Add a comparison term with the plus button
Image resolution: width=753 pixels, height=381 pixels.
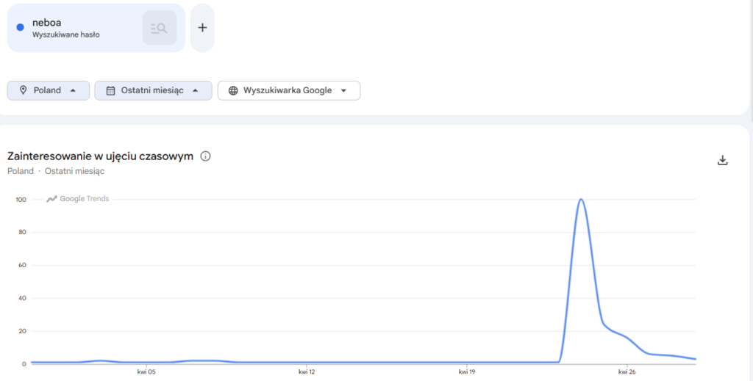[202, 28]
